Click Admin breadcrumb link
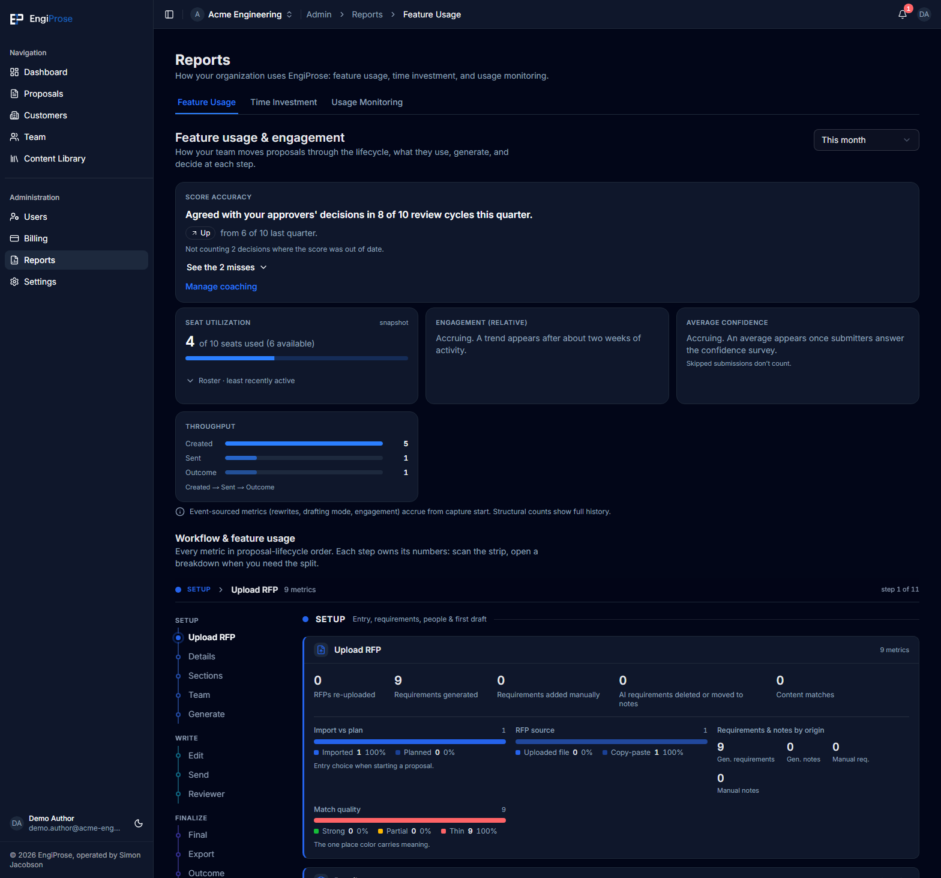 [319, 14]
